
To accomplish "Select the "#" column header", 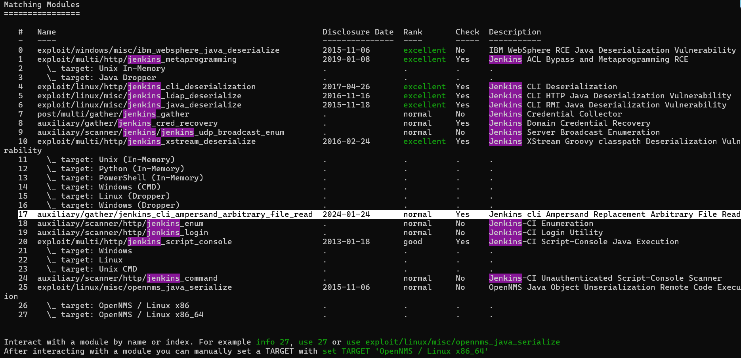I will coord(21,32).
